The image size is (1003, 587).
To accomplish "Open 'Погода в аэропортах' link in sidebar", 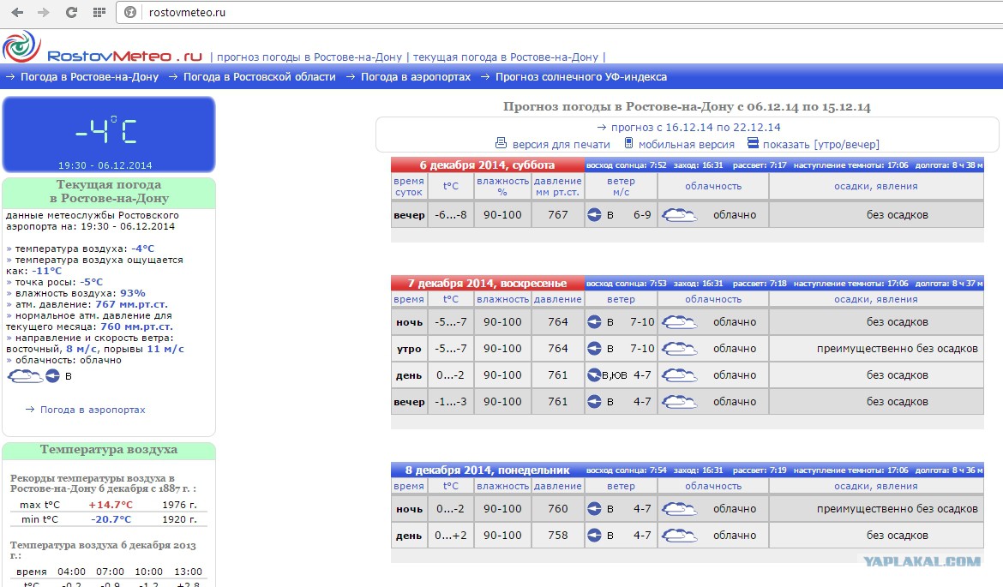I will [x=93, y=410].
